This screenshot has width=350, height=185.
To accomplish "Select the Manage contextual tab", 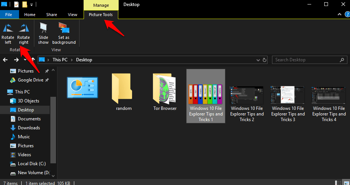I will coord(101,5).
